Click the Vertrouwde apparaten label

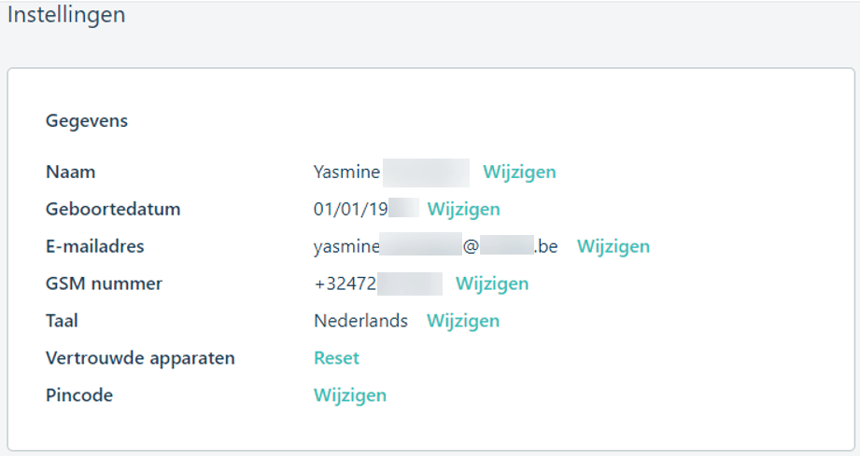point(140,359)
